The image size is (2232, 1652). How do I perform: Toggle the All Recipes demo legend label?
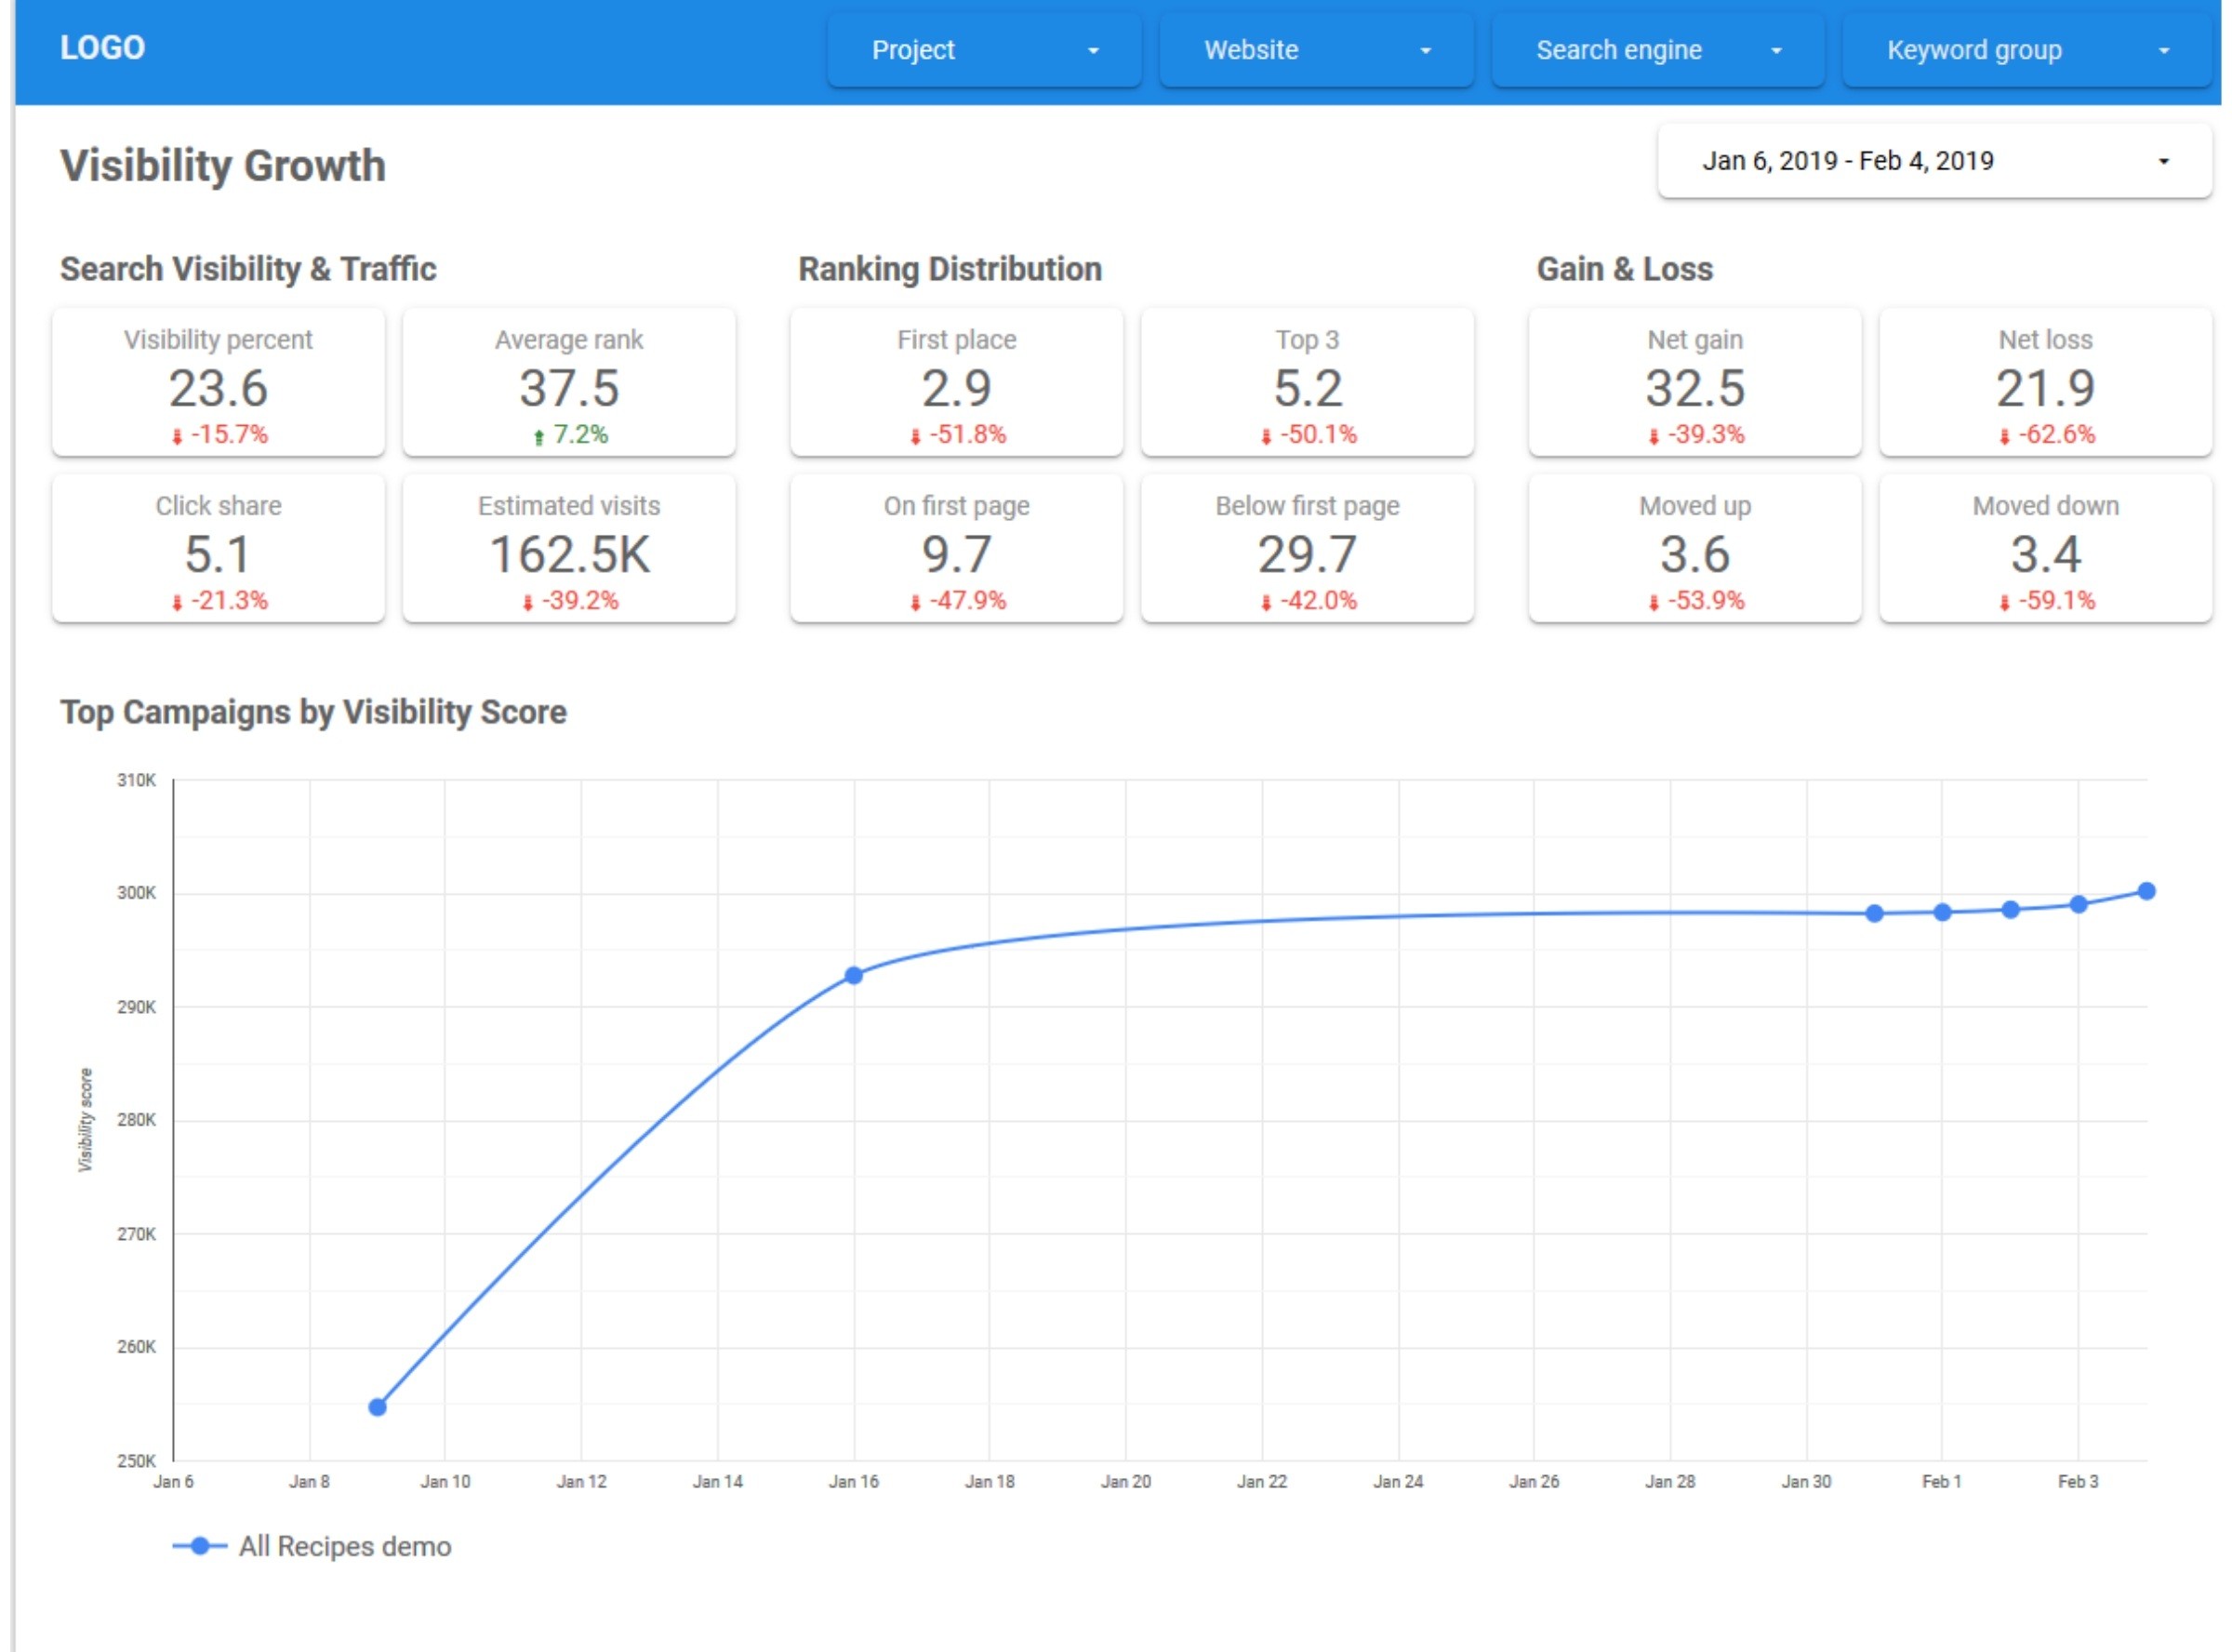[345, 1546]
